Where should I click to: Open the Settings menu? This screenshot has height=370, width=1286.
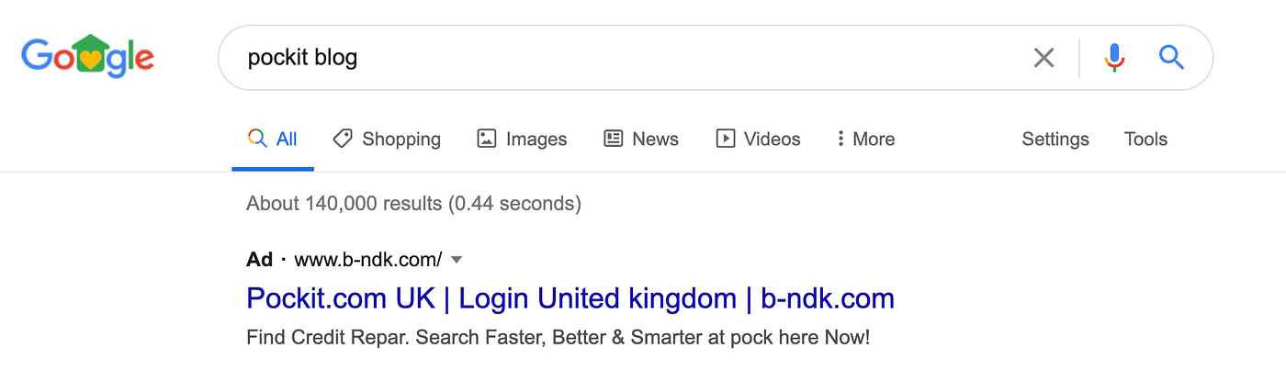1055,140
